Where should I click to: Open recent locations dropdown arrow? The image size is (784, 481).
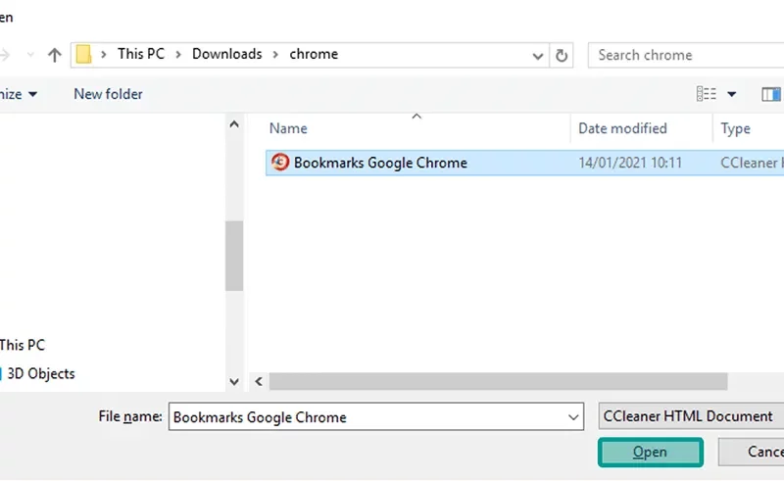[30, 55]
